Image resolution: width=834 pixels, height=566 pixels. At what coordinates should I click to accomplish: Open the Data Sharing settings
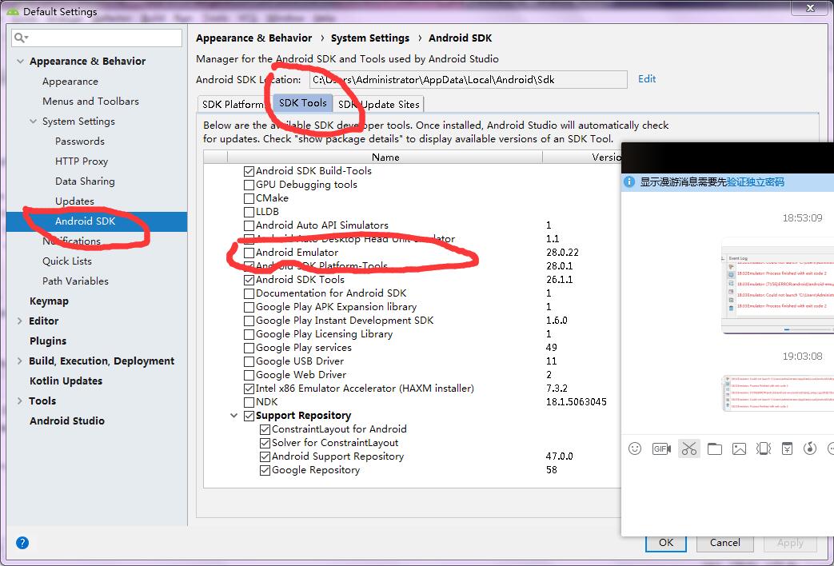tap(85, 181)
